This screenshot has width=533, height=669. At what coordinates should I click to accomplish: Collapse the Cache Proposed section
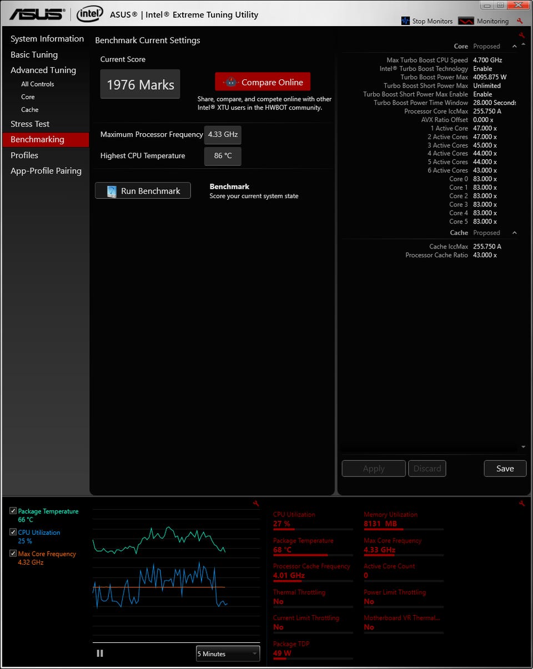pyautogui.click(x=514, y=233)
